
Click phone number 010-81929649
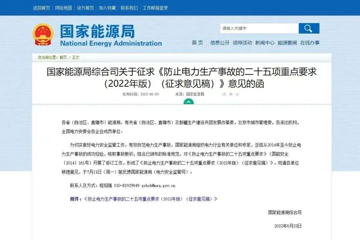[x=127, y=186]
